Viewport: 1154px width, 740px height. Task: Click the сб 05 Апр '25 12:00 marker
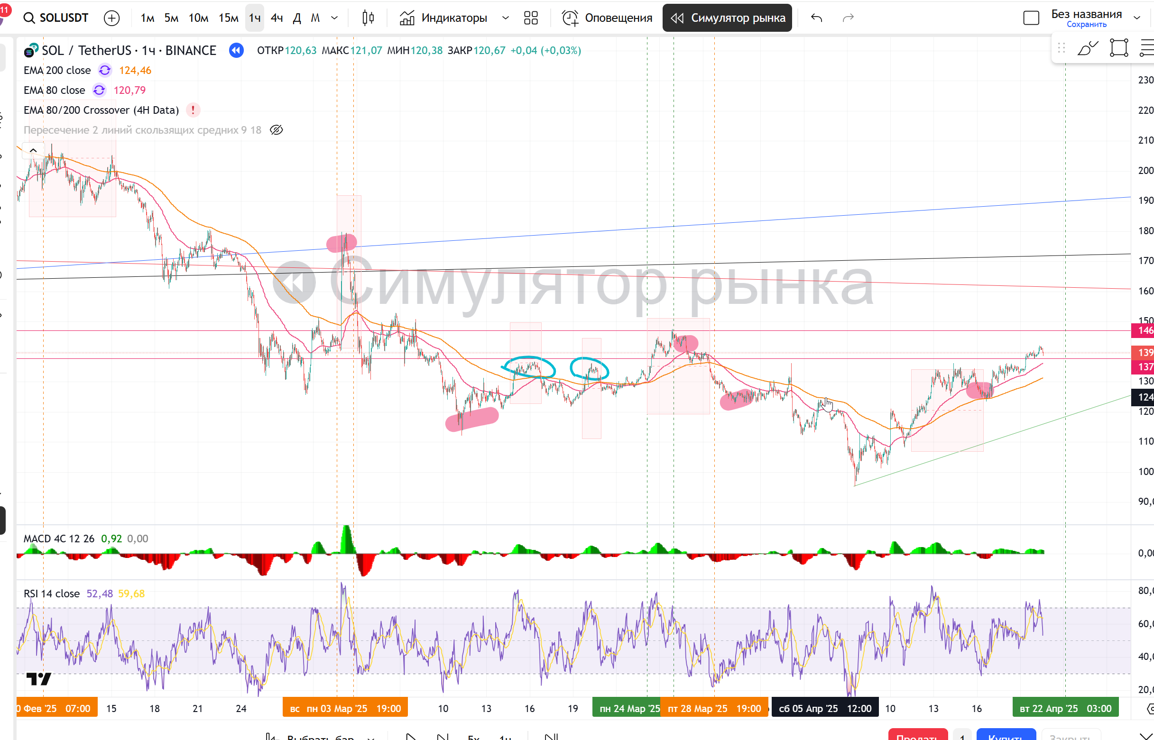tap(825, 708)
